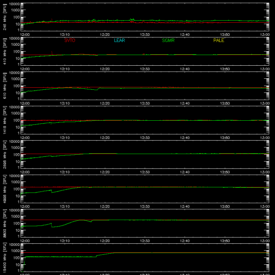Click the 10000 tick on the 2695 MHz axis

point(14,142)
